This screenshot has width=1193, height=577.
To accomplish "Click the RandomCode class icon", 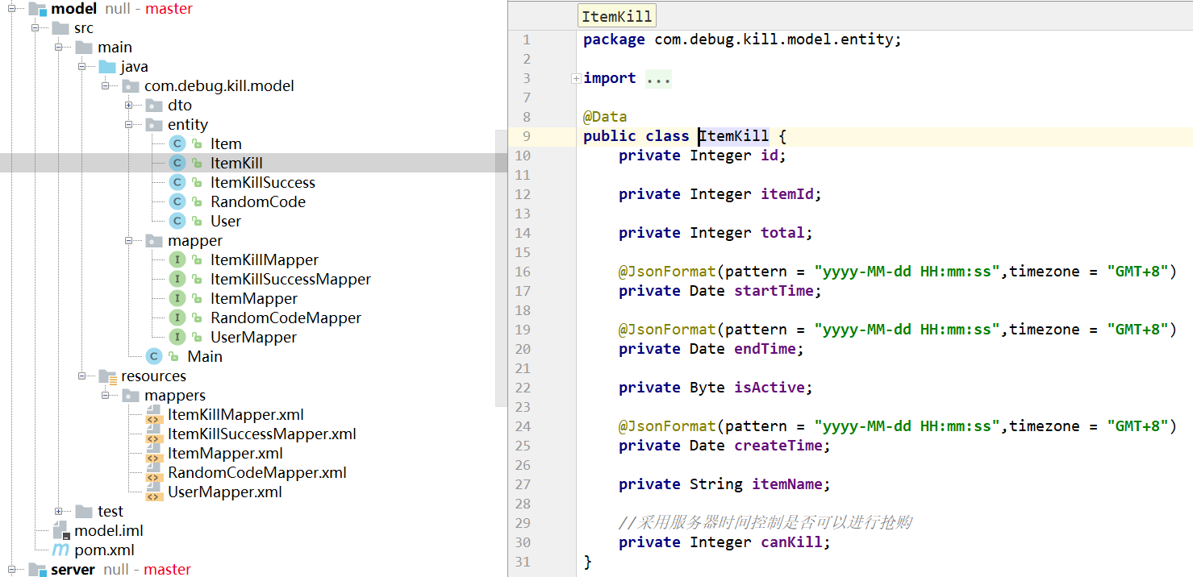I will (177, 201).
